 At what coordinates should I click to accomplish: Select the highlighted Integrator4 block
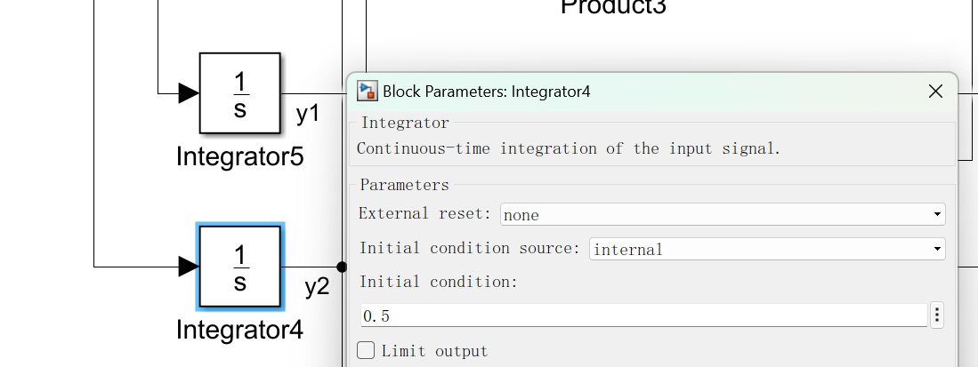[239, 265]
